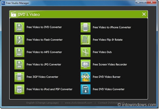Click the Free Video Flip & Rotate icon
Screen dimensions: 159x109
(86, 40)
